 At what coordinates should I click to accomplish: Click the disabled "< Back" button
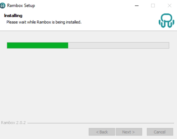pos(102,132)
